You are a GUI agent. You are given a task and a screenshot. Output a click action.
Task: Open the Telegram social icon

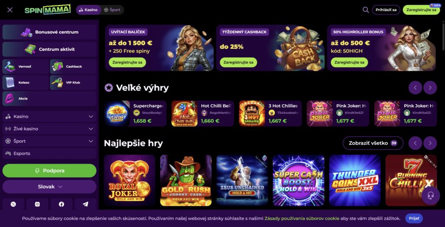click(86, 204)
